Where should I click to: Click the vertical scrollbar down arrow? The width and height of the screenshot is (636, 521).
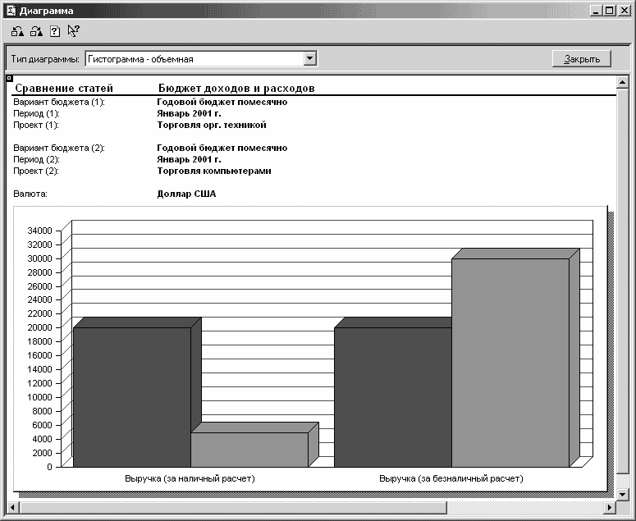pyautogui.click(x=622, y=494)
